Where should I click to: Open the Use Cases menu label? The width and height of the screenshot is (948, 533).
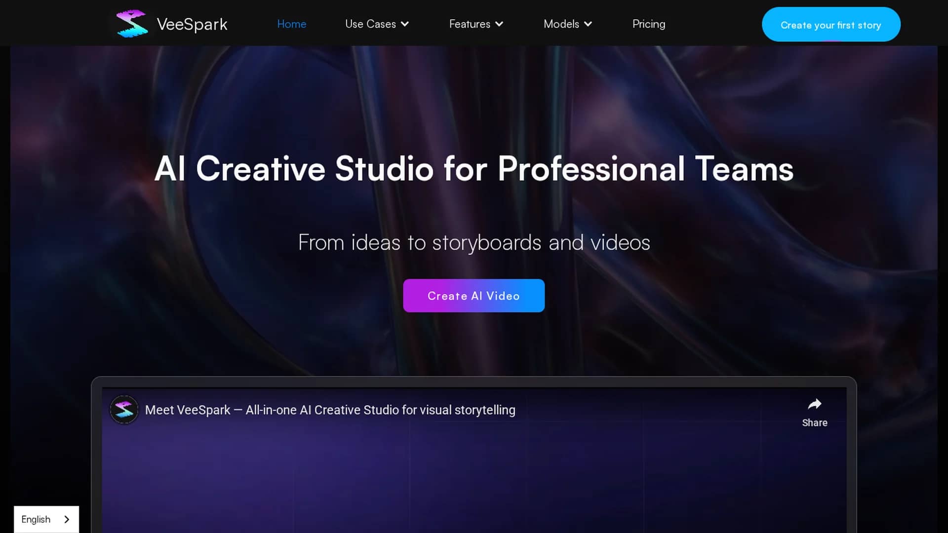coord(370,24)
